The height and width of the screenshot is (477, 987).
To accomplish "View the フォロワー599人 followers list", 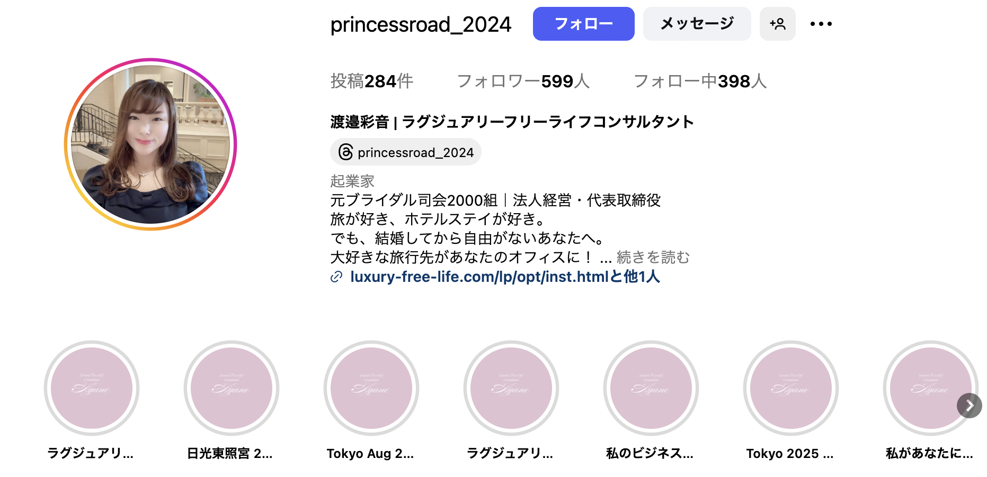I will click(523, 81).
